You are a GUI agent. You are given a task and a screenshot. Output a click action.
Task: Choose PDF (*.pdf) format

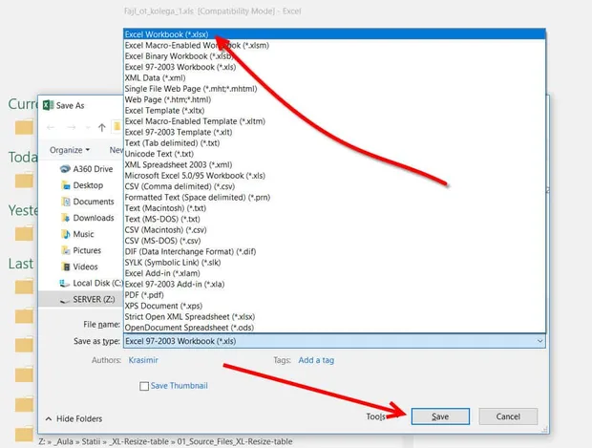click(x=334, y=295)
